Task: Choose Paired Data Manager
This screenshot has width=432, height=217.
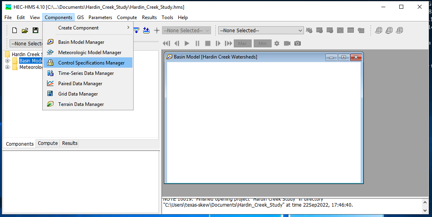Action: click(88, 84)
